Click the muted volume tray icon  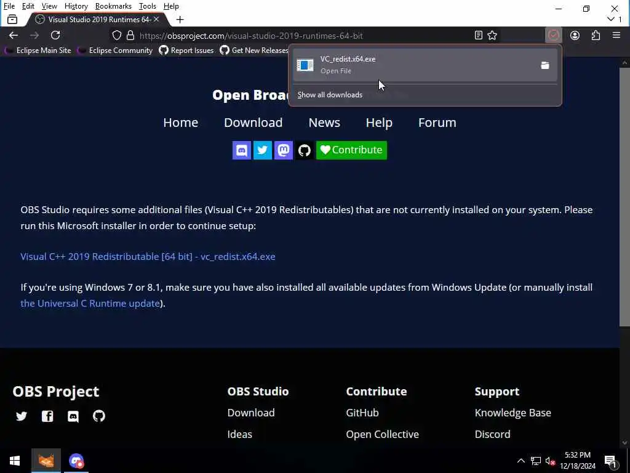point(551,461)
